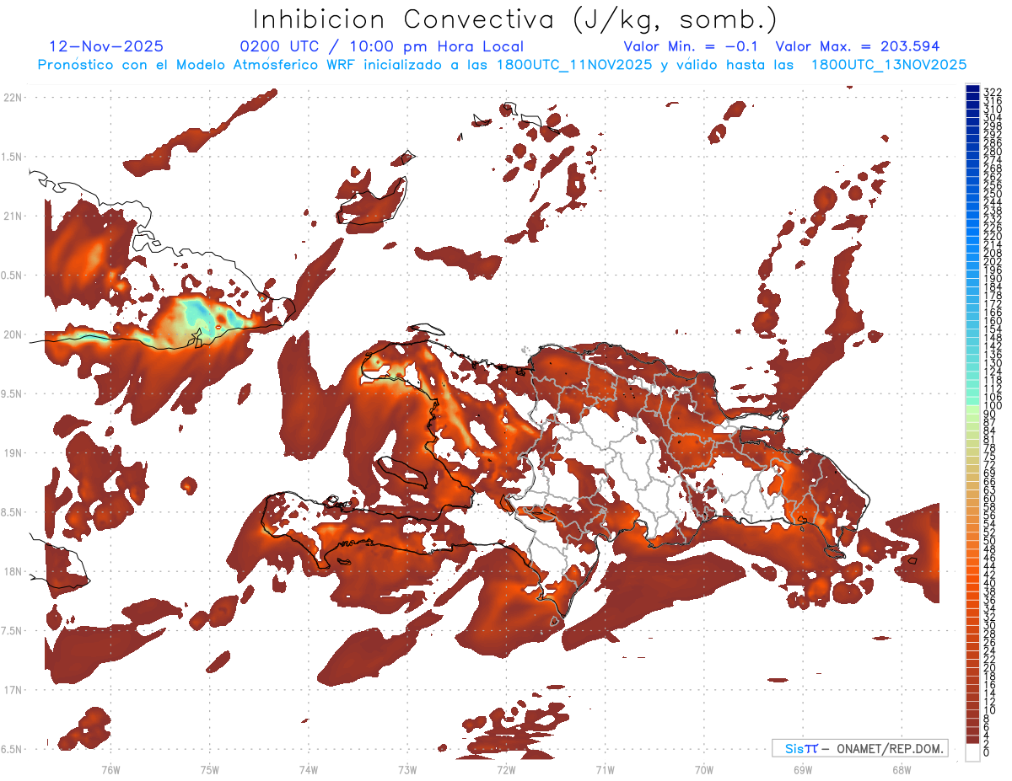This screenshot has height=781, width=1012.
Task: Click the '73W' longitude label
Action: tap(407, 770)
